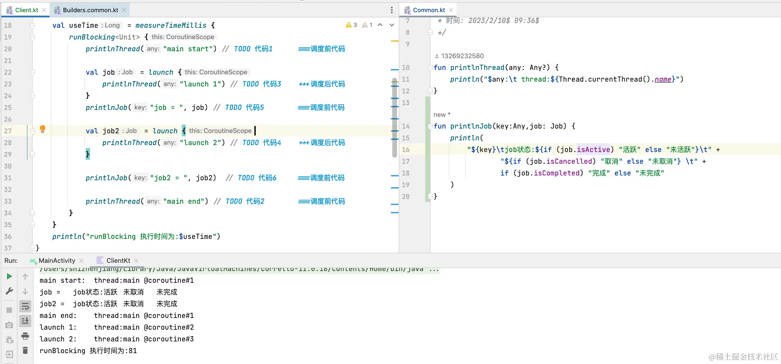Click the isCompleted property in Common.kt

[x=557, y=173]
